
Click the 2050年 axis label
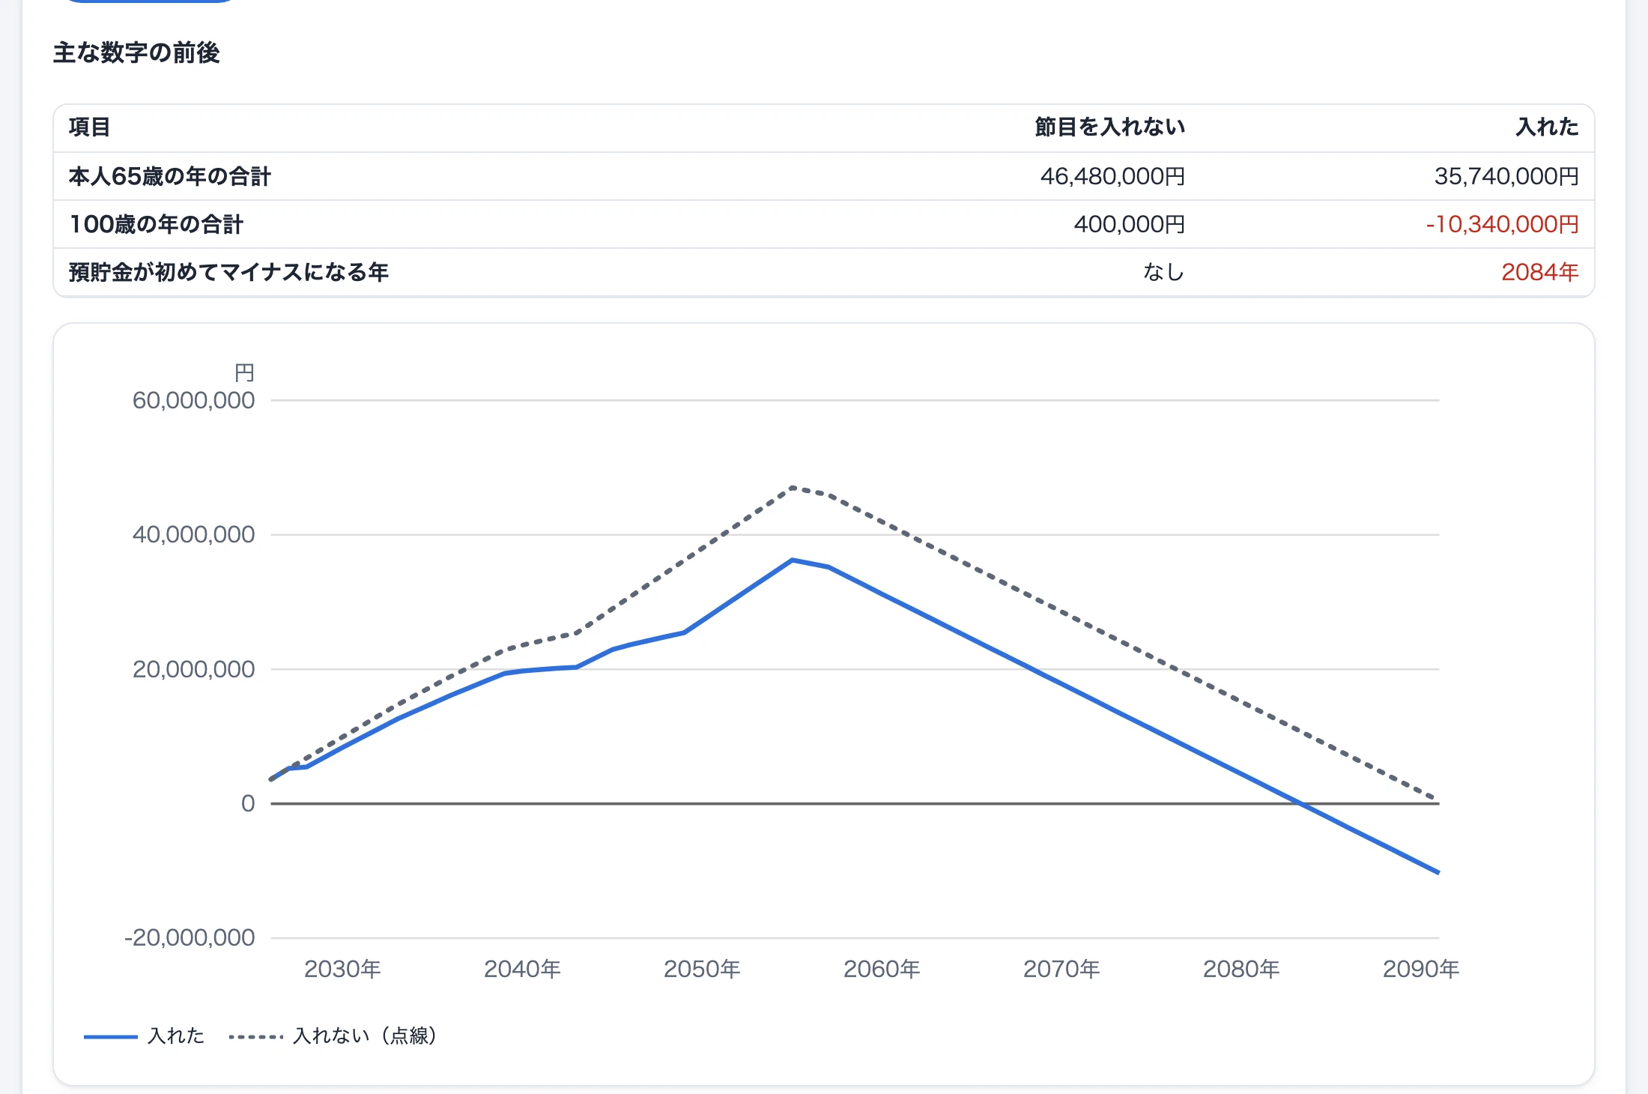point(702,970)
